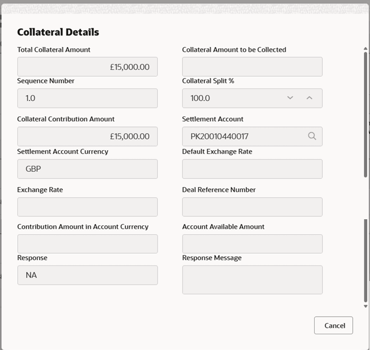
Task: Click the Collateral Contribution Amount field
Action: pos(87,136)
